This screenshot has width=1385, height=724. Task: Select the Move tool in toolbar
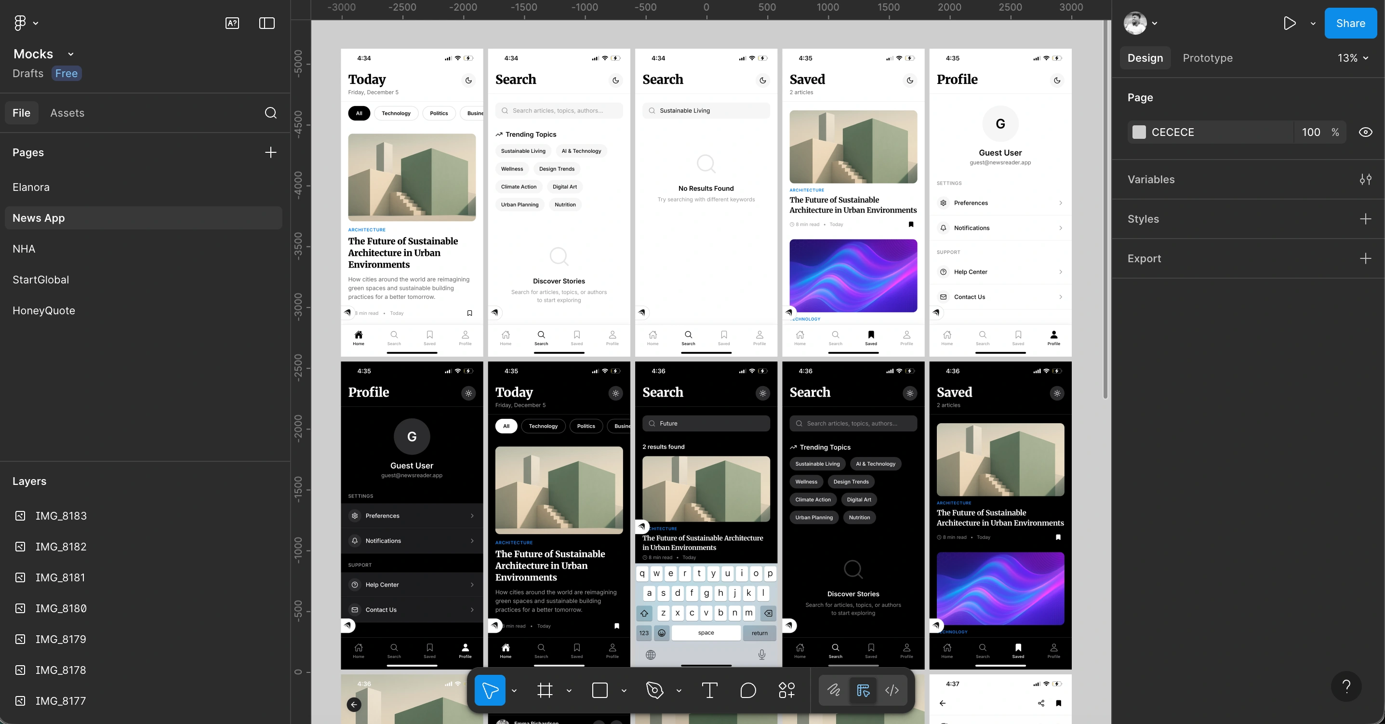(x=490, y=690)
